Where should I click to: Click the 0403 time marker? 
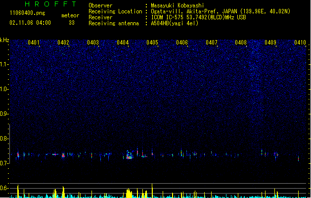coord(93,43)
